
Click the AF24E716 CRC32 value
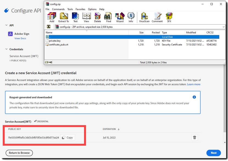pos(212,41)
